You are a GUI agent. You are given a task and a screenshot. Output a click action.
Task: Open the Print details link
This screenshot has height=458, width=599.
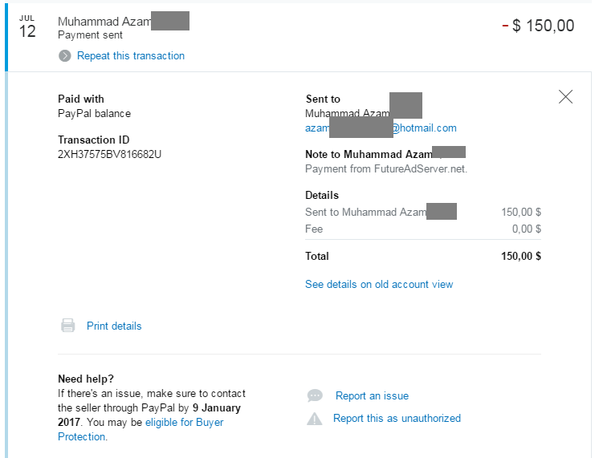pos(114,326)
